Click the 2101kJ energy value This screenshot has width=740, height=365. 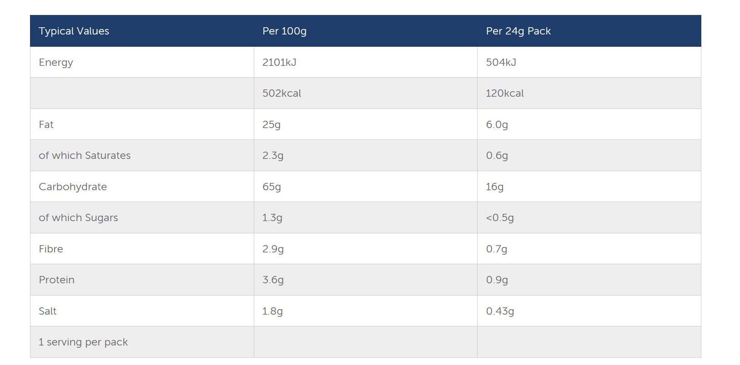tap(279, 63)
